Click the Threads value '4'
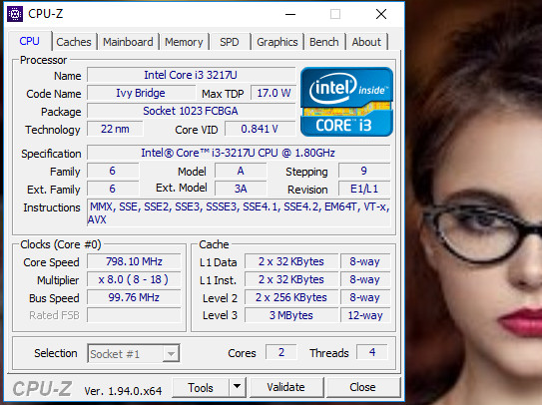The image size is (542, 405). point(372,352)
